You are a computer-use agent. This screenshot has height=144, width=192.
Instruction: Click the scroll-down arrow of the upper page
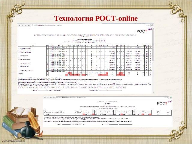tap(153, 93)
